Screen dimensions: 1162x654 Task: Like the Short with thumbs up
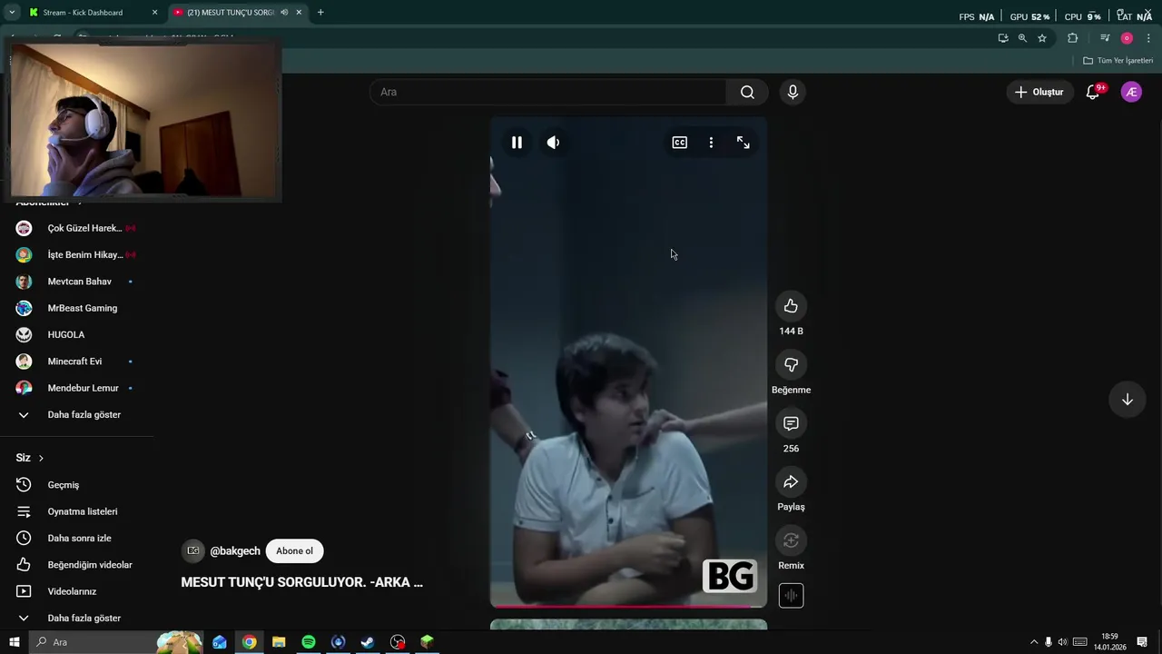click(791, 306)
